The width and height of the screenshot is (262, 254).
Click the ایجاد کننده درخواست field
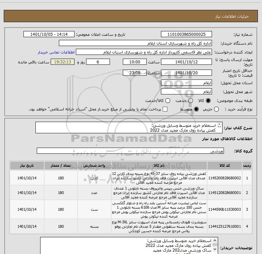point(144,52)
